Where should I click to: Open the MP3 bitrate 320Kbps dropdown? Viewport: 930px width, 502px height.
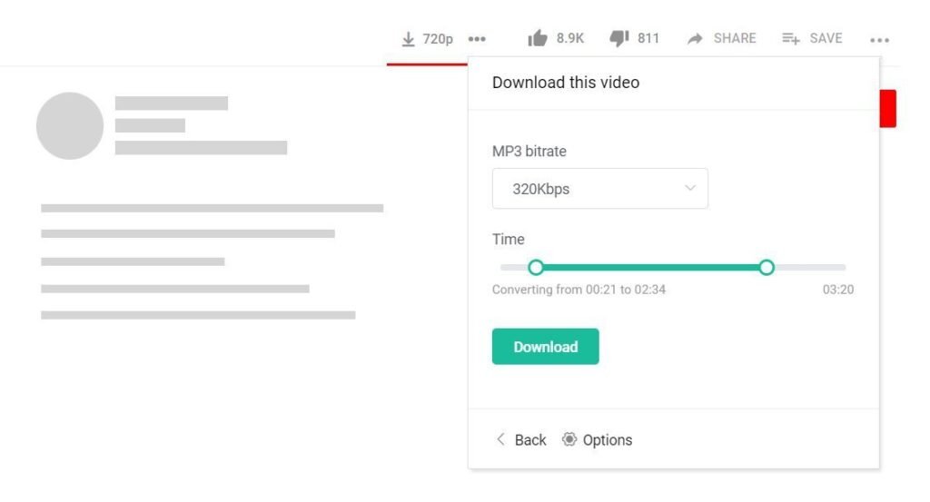click(x=599, y=189)
